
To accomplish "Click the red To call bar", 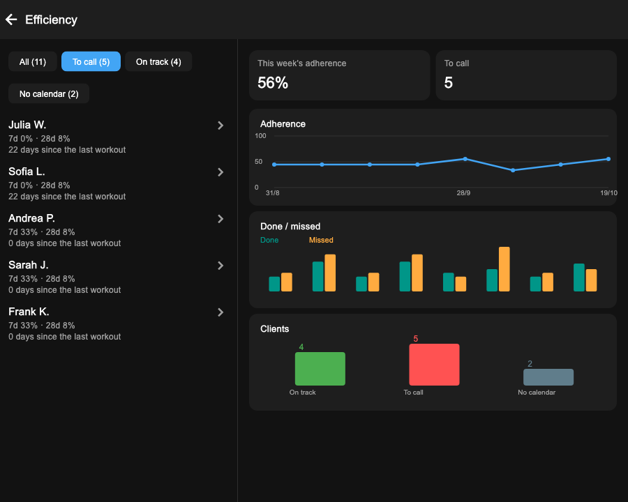I will click(x=434, y=365).
